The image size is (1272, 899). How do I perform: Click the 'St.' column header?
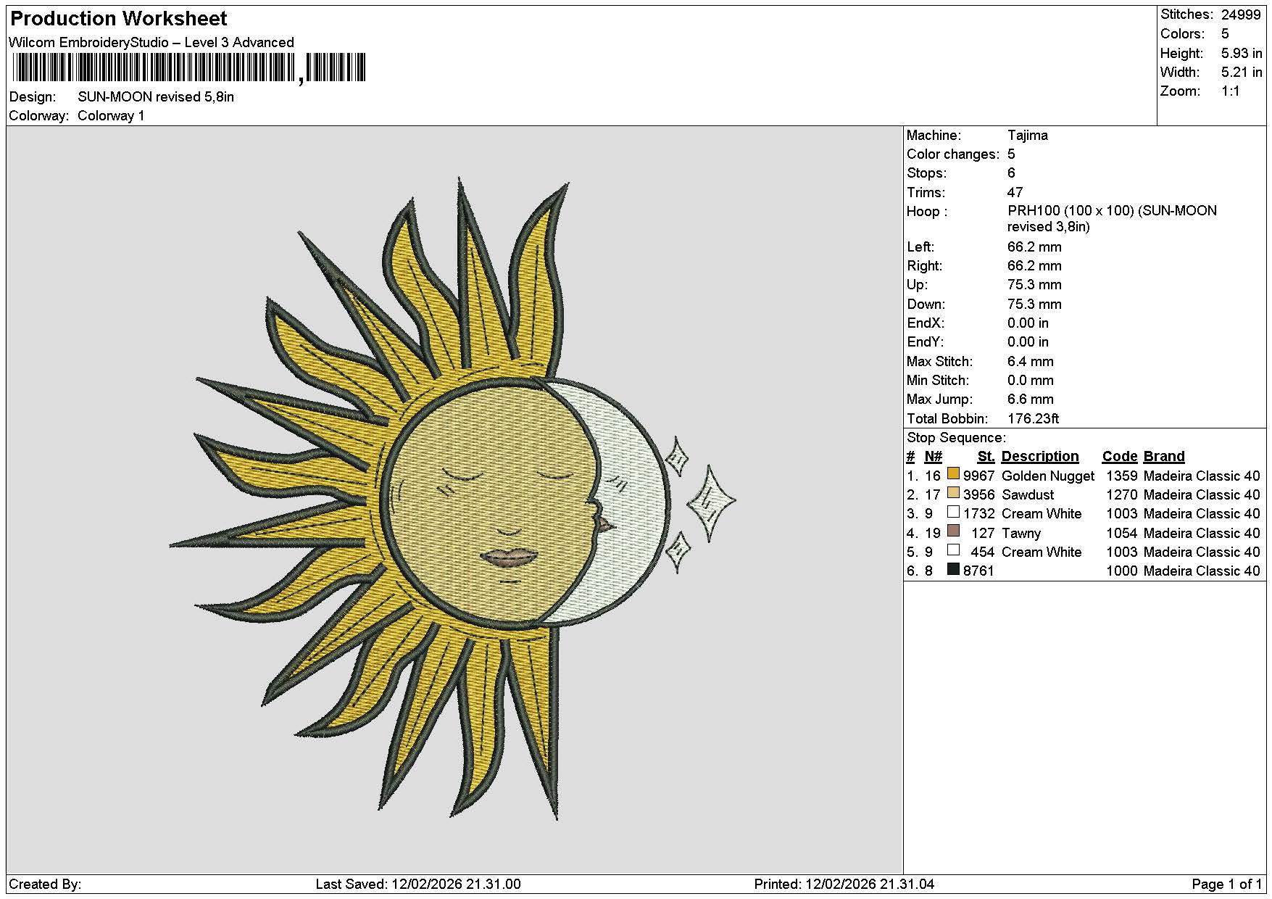pyautogui.click(x=986, y=456)
